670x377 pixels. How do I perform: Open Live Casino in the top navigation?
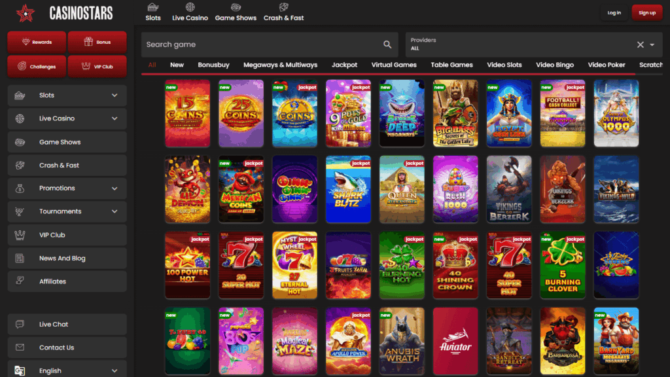pos(190,12)
